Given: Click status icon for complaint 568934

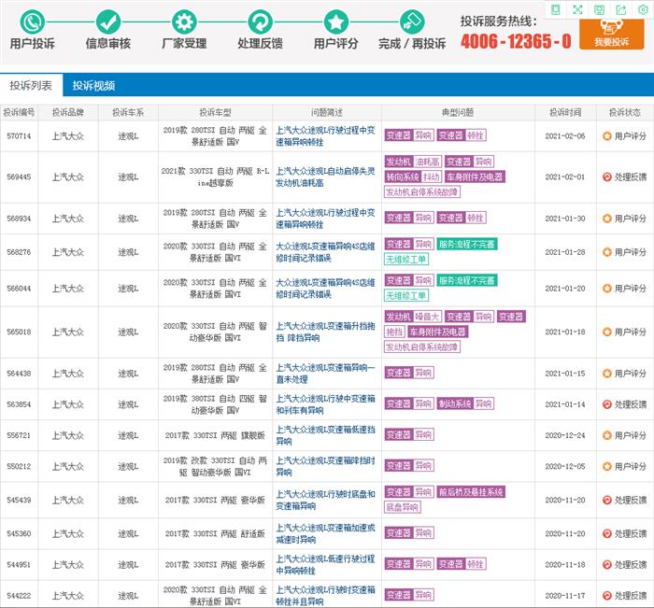Looking at the screenshot, I should pyautogui.click(x=607, y=219).
